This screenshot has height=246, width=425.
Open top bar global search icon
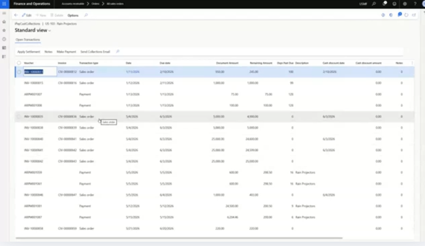[374, 4]
